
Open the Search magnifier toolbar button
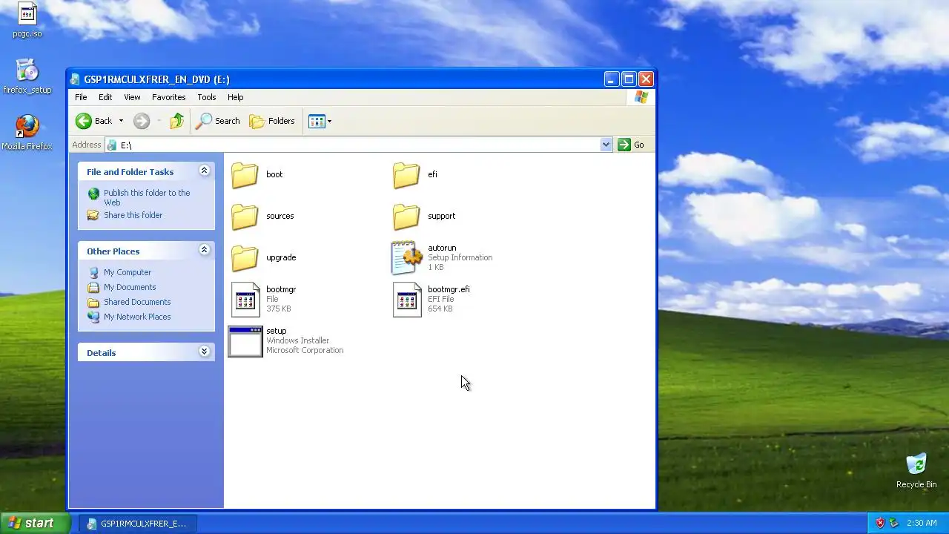point(218,121)
